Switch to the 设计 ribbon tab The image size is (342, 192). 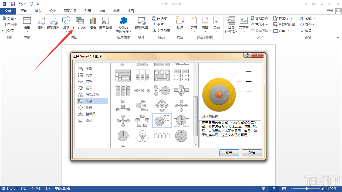click(52, 11)
